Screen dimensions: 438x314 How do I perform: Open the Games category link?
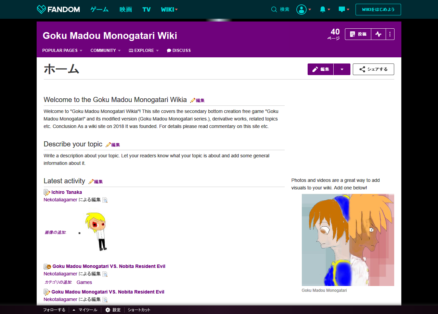coord(84,282)
